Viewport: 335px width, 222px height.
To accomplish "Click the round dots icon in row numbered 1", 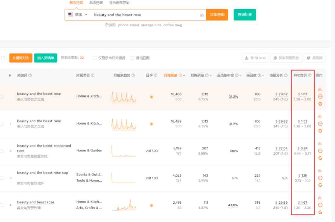I will coord(320,124).
